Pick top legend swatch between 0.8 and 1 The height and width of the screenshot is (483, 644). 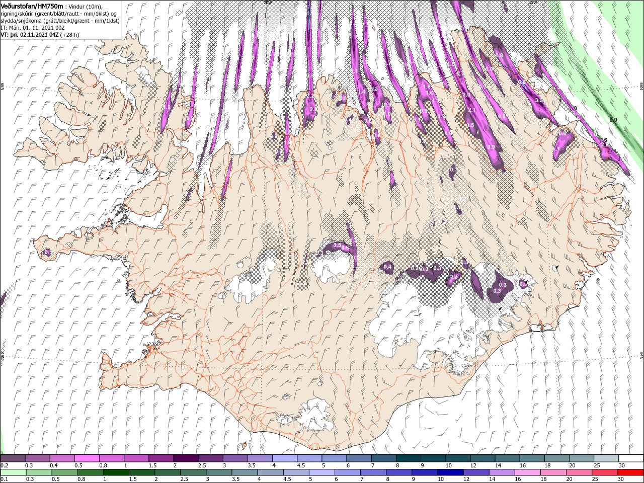click(x=111, y=458)
